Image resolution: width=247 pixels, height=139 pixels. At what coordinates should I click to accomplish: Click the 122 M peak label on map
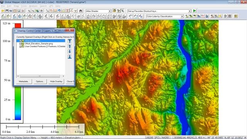125,72
